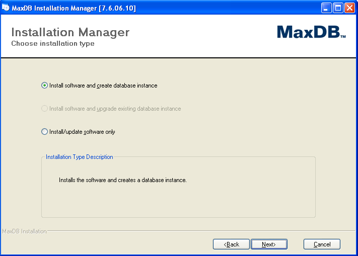The height and width of the screenshot is (256, 358).
Task: Click the 'Choose installation type' subtitle
Action: [53, 43]
